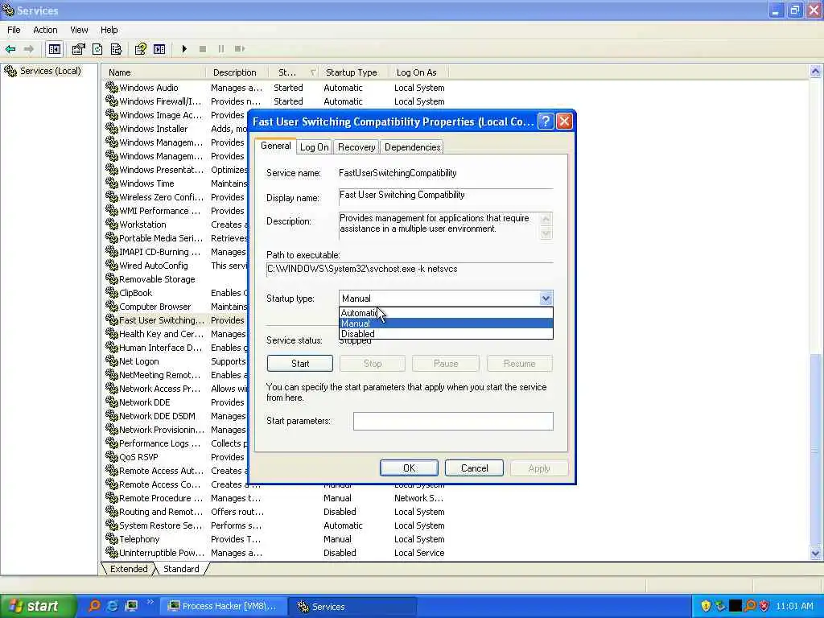Select the Windows Installer service row
This screenshot has width=824, height=618.
154,129
